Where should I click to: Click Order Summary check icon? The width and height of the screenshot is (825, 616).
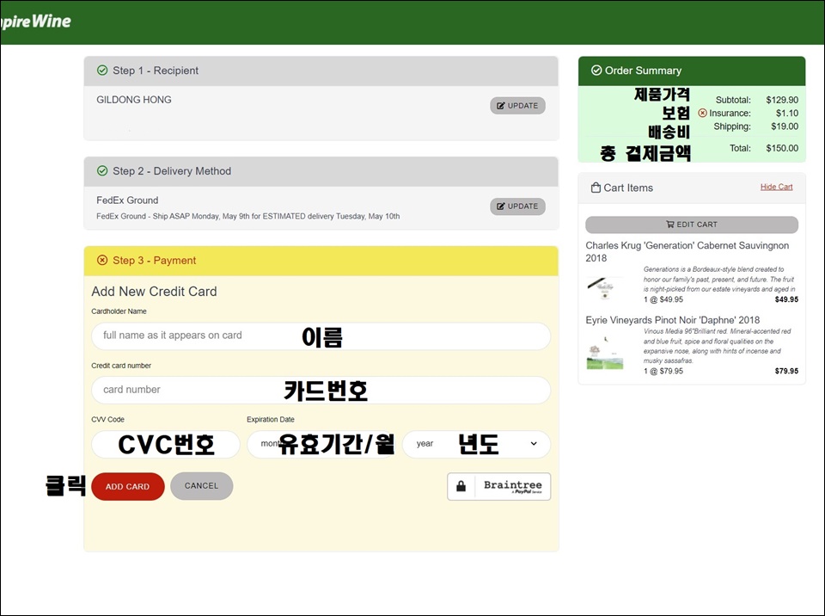[596, 70]
